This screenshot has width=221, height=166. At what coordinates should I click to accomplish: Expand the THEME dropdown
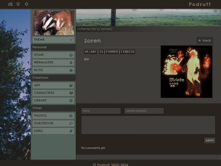(x=53, y=40)
